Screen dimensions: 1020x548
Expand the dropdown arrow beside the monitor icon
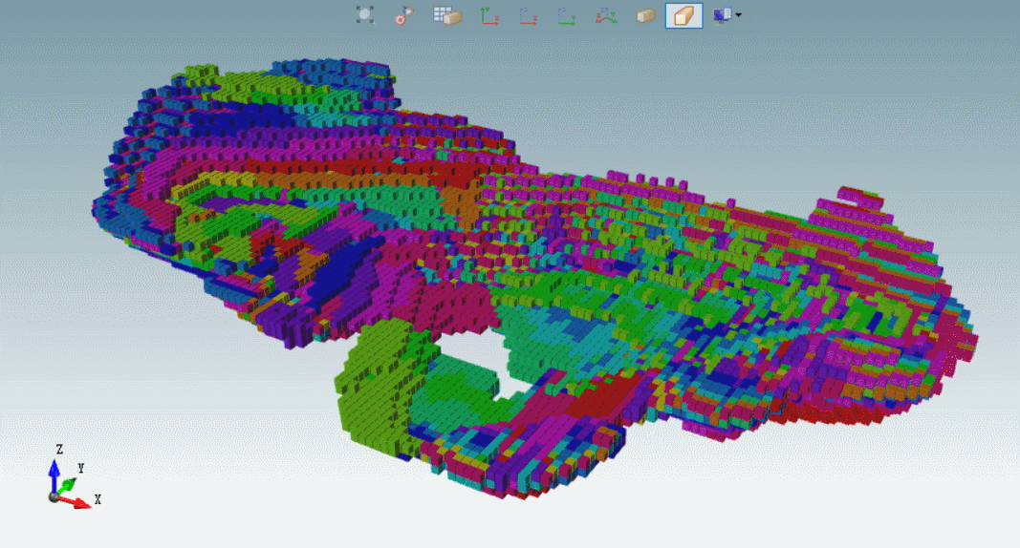738,15
